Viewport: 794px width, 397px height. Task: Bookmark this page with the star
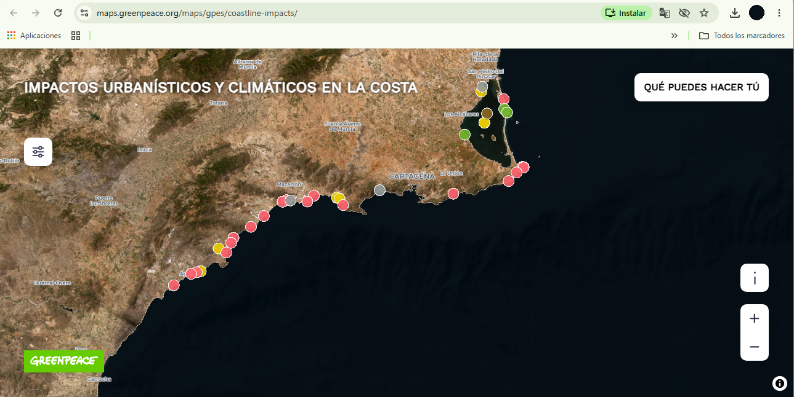coord(704,13)
